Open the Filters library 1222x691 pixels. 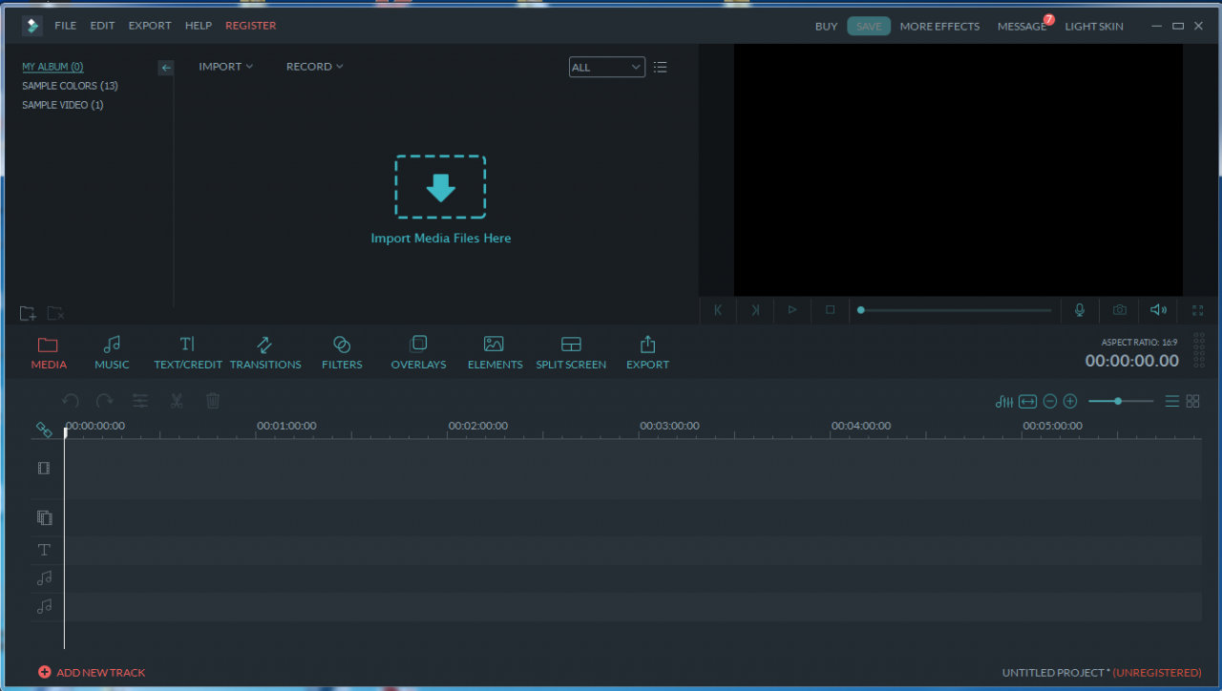[x=342, y=352]
